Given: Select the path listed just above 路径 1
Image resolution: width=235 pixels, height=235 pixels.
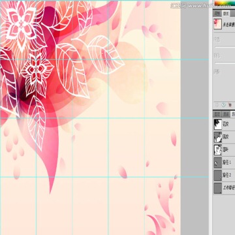Looking at the screenshot, I should pyautogui.click(x=225, y=149).
